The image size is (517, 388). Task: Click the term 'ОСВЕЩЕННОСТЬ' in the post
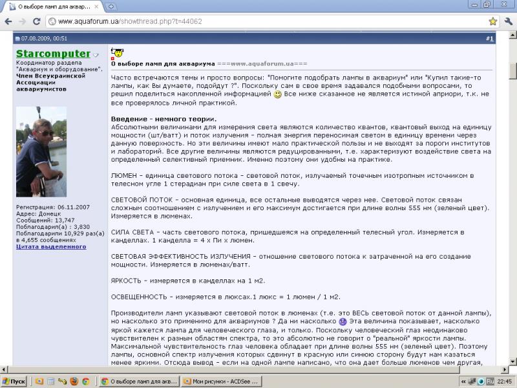click(139, 297)
